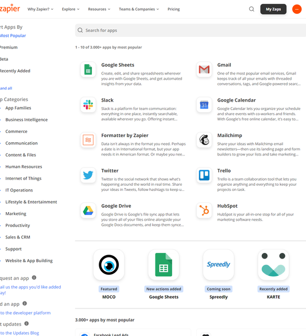
Task: Click info icon next to Add an app
Action: click(25, 303)
